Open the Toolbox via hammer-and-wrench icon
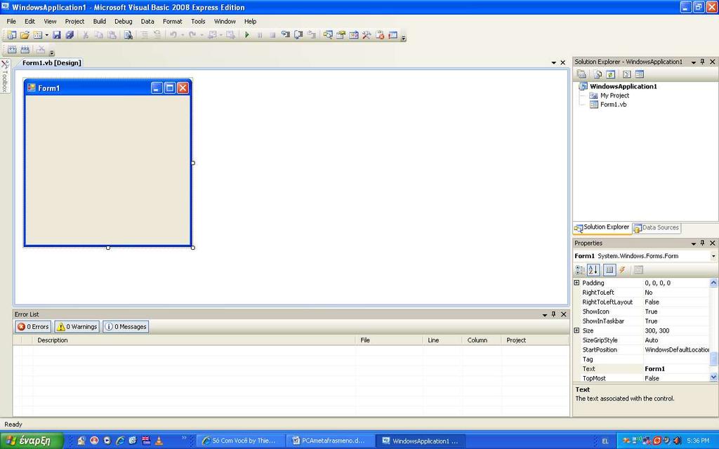 tap(367, 35)
